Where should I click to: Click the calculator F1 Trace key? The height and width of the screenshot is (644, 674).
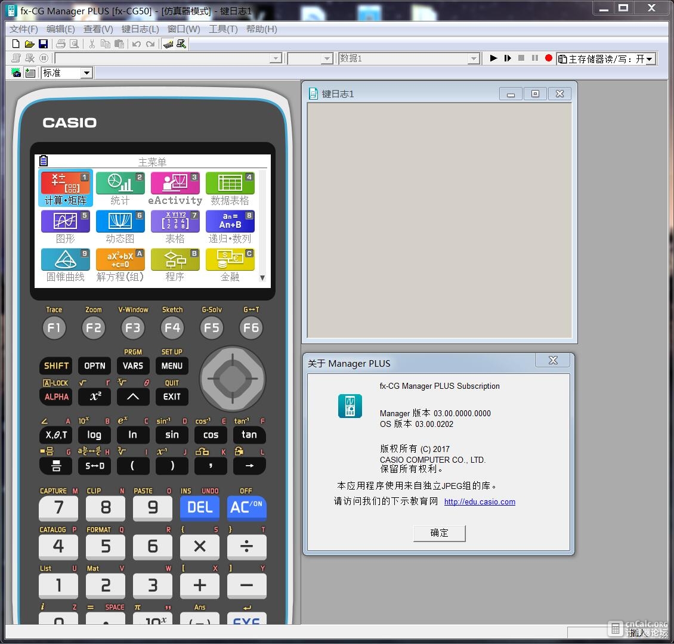(54, 328)
